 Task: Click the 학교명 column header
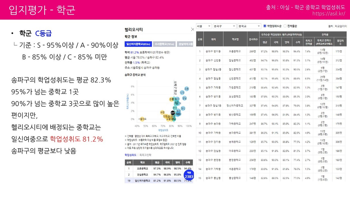click(235, 39)
